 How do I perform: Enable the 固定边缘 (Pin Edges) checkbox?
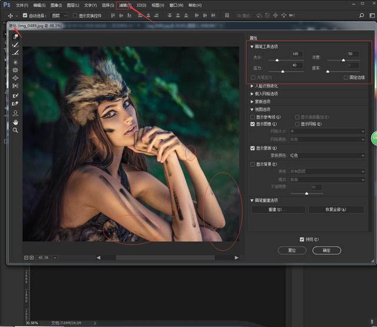pos(346,77)
